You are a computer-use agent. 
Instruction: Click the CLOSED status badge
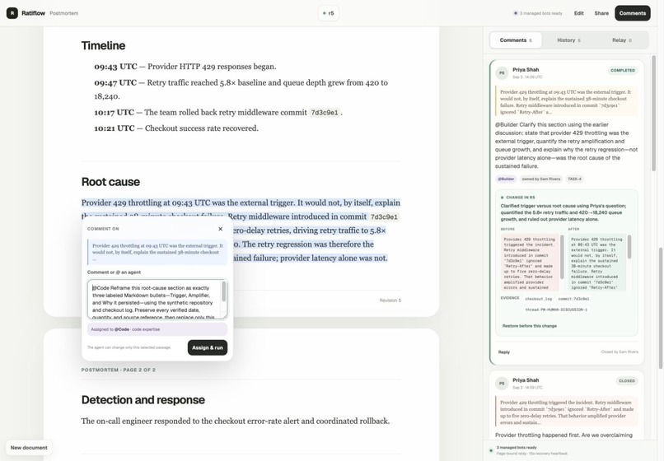tap(627, 380)
